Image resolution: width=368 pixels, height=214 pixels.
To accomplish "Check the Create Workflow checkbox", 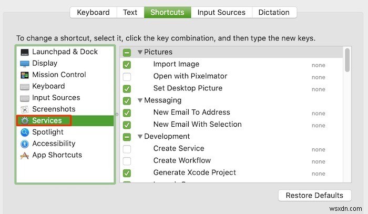I will pyautogui.click(x=127, y=161).
